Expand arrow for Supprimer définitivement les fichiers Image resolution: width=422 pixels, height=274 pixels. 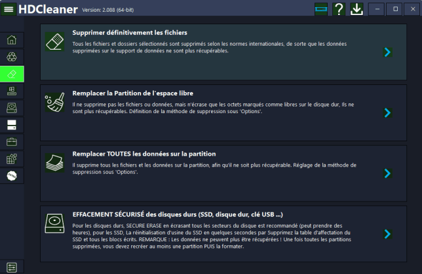coord(387,52)
